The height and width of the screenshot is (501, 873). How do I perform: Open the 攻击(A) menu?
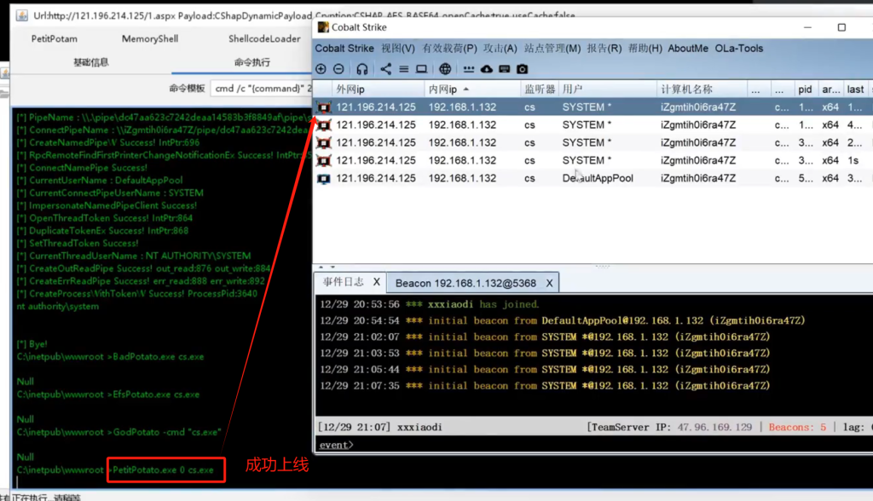(500, 49)
